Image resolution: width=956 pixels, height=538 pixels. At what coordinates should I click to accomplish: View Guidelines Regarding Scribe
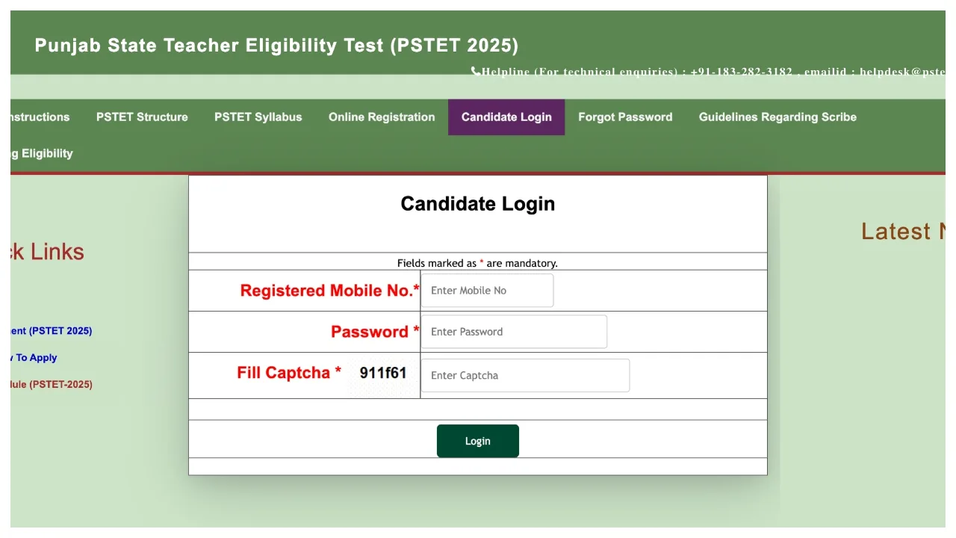[x=777, y=117]
